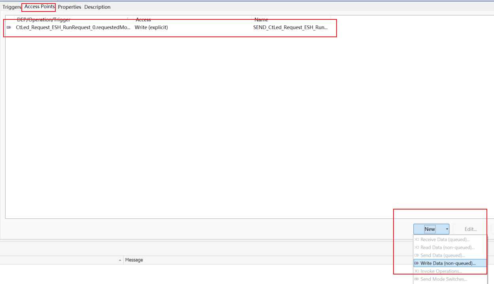Screen dimensions: 494x284
Task: Click the Message column header
Action: coord(134,260)
